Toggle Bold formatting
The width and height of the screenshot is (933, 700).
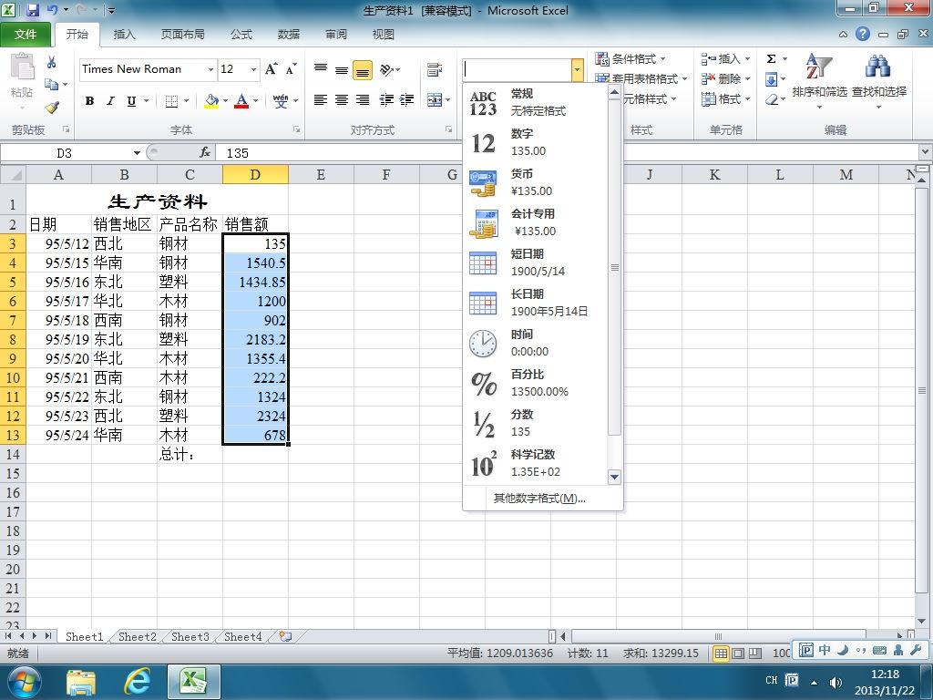click(89, 101)
